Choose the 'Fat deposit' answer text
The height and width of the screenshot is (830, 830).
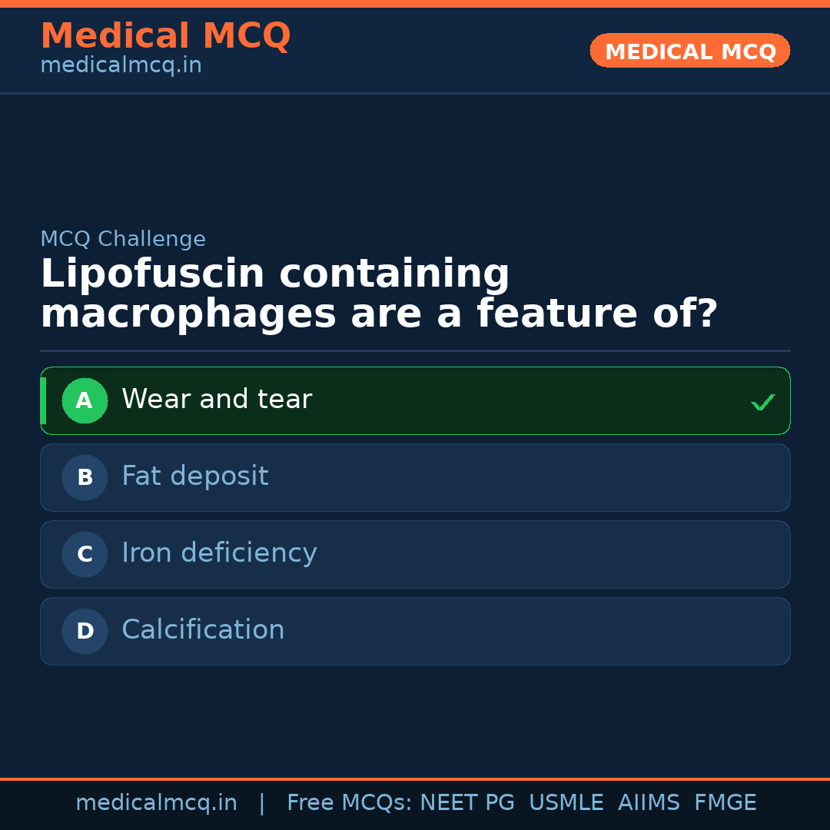point(195,476)
